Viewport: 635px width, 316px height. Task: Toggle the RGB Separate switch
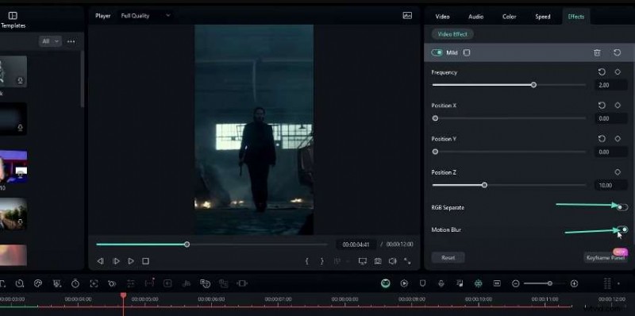[622, 207]
